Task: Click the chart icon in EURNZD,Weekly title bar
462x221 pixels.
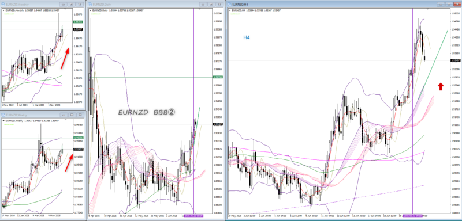Action: [x=3, y=115]
